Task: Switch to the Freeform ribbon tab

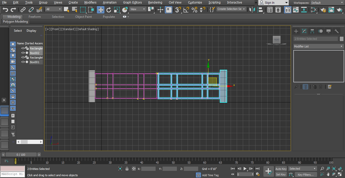Action: 35,16
